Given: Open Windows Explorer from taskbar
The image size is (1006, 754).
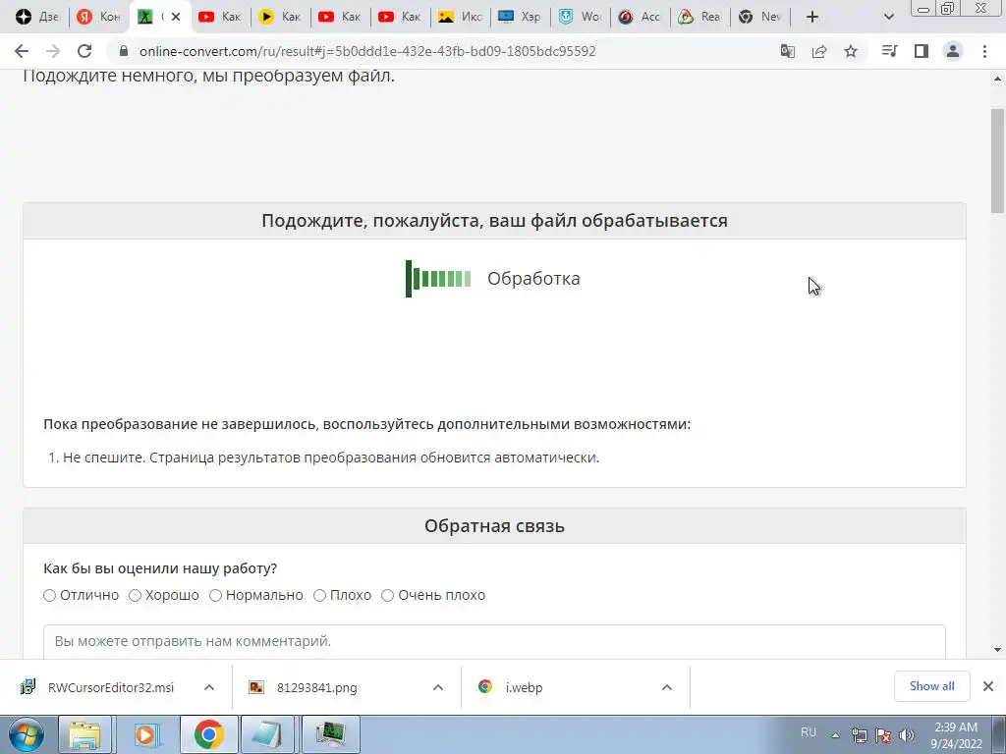Looking at the screenshot, I should point(84,734).
